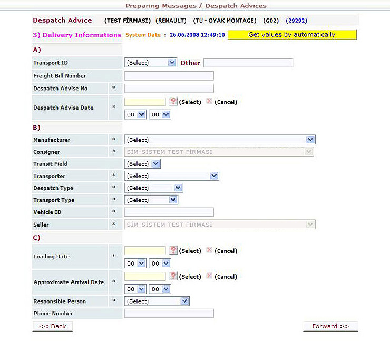The height and width of the screenshot is (341, 390).
Task: Click (Select) link for Loading Date
Action: [x=190, y=251]
